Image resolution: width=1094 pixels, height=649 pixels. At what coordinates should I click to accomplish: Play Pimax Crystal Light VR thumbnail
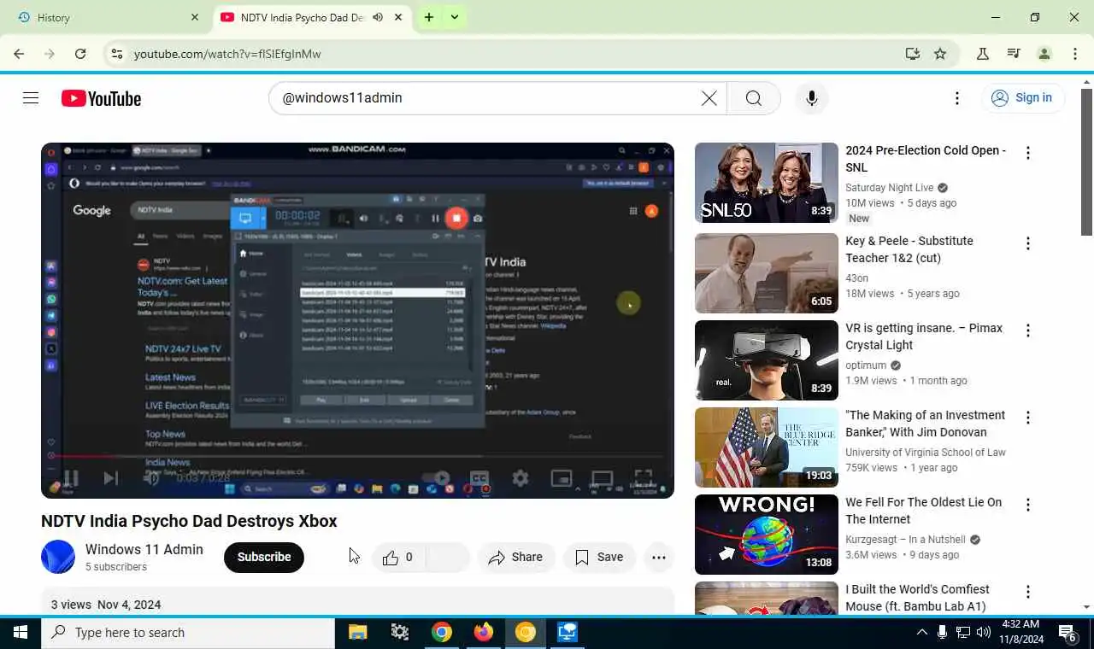point(767,360)
